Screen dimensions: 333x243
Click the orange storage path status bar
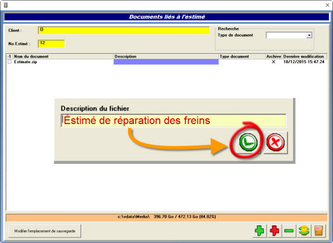[x=166, y=217]
